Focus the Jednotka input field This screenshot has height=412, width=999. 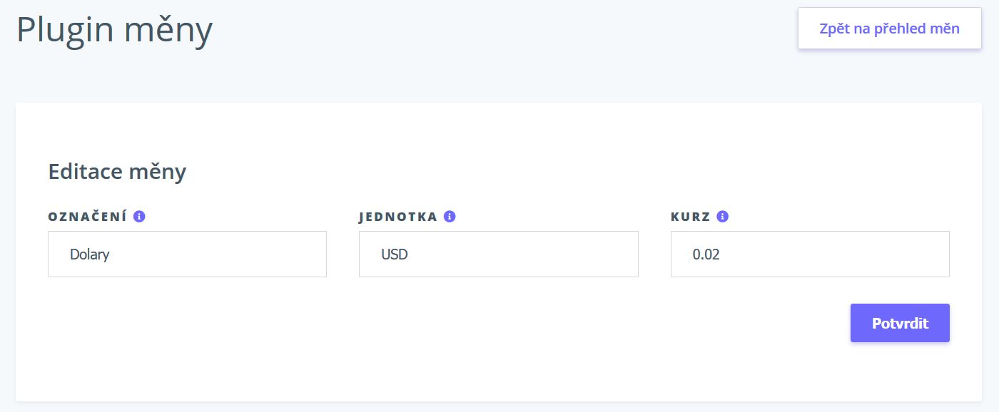point(498,254)
